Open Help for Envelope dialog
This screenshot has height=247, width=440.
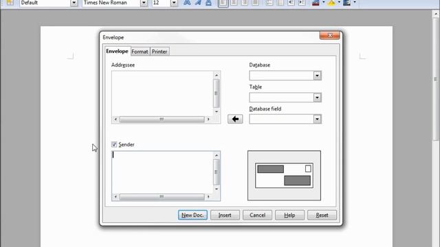click(x=289, y=215)
